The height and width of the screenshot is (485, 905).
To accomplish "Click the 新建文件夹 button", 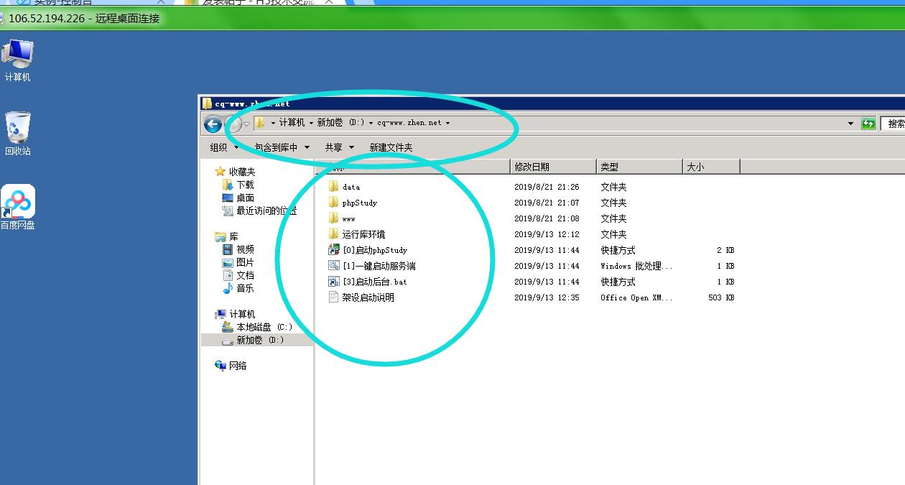I will 391,147.
